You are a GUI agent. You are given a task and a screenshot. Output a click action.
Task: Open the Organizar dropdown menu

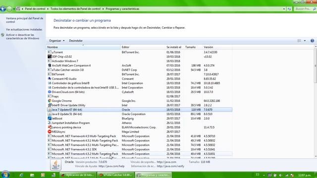click(56, 41)
